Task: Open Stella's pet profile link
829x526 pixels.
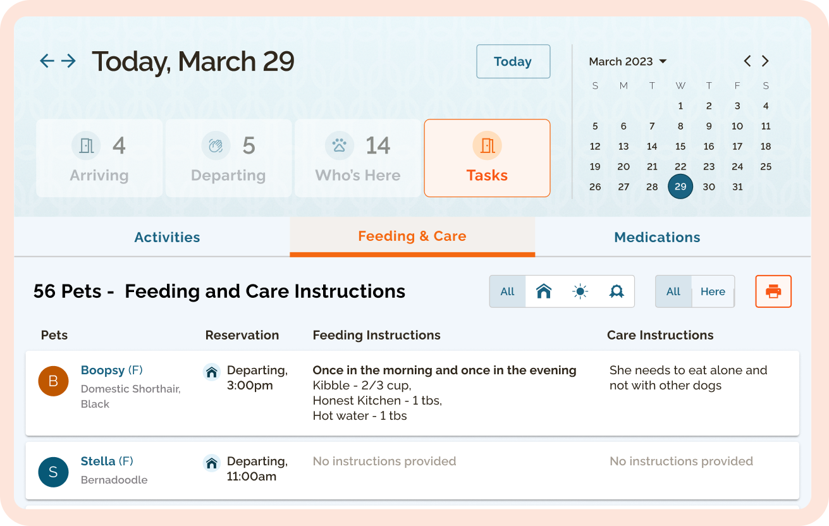Action: (x=98, y=461)
